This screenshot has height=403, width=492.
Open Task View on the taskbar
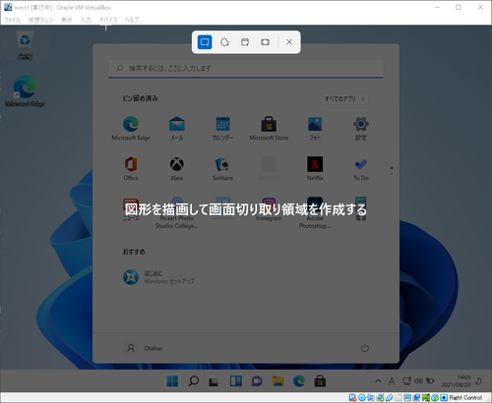click(x=214, y=381)
